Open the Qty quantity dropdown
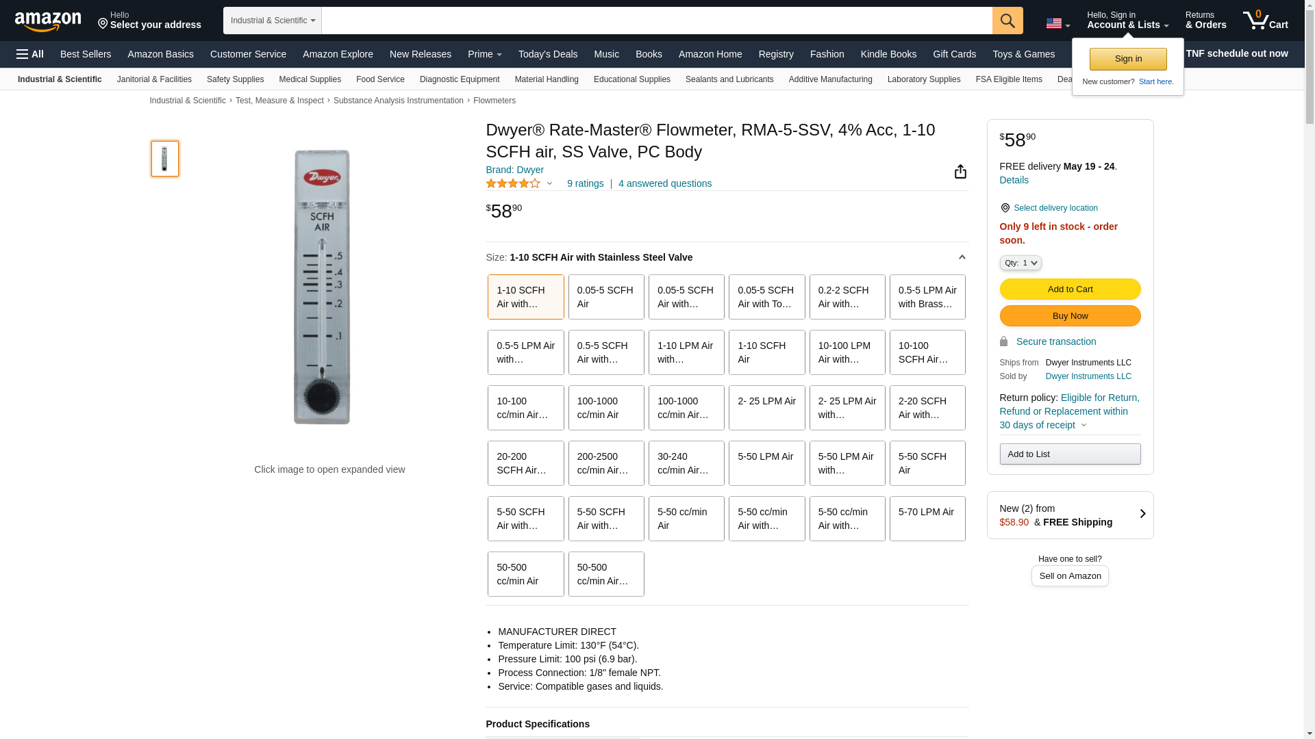 pos(1020,263)
